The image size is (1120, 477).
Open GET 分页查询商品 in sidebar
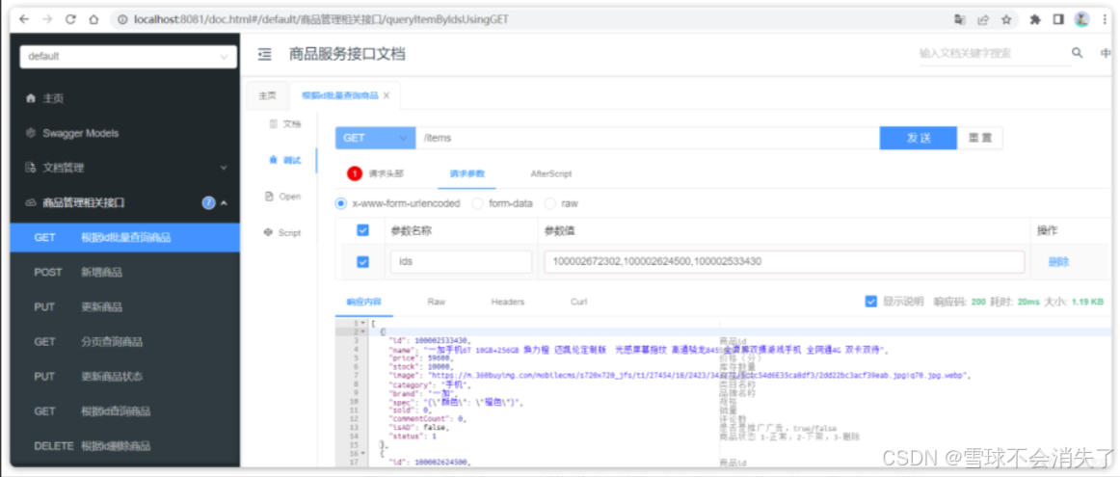[x=125, y=342]
